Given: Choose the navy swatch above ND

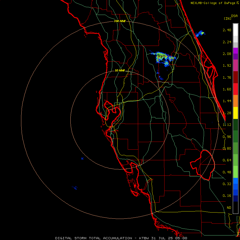Looking at the screenshot, I should pyautogui.click(x=235, y=199).
